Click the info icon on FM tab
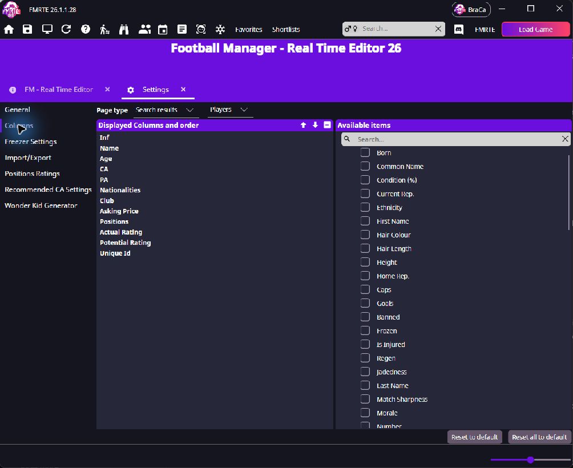Image resolution: width=573 pixels, height=468 pixels. click(x=13, y=90)
